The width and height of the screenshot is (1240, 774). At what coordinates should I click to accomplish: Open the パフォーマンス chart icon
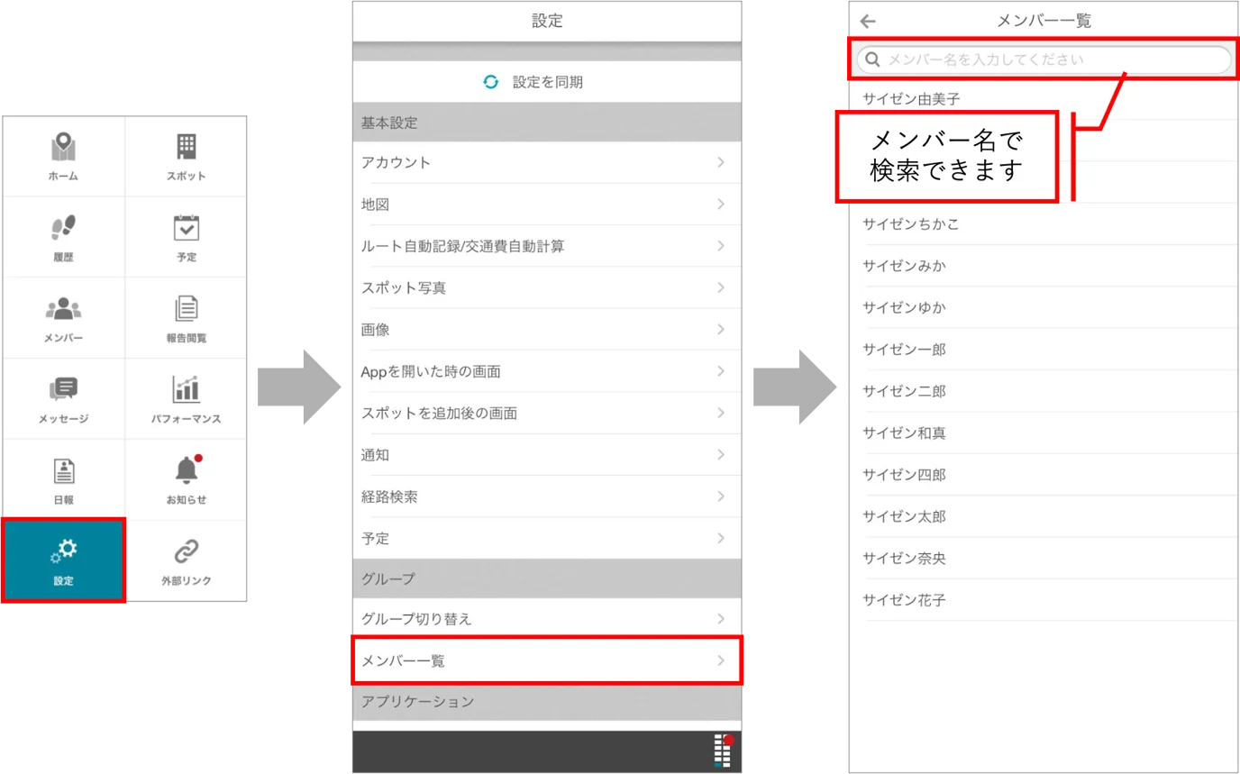[x=186, y=389]
